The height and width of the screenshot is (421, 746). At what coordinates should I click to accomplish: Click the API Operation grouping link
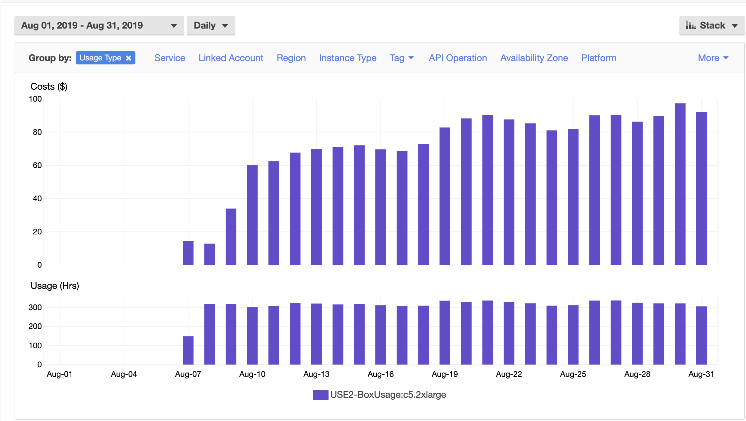click(x=458, y=57)
